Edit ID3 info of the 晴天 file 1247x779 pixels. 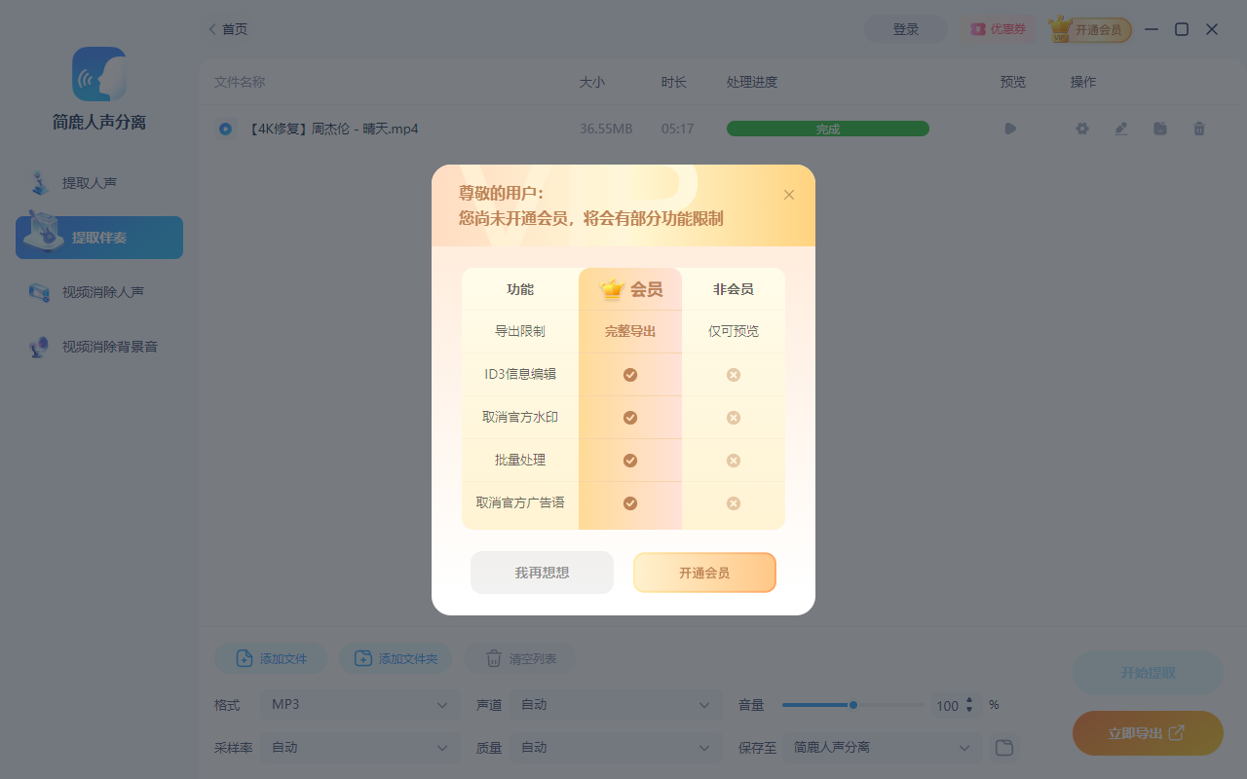(x=1120, y=128)
